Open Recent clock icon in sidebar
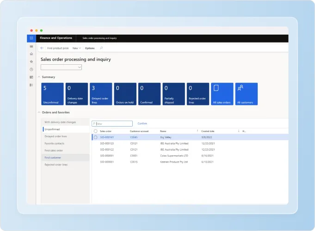The image size is (315, 231). tap(31, 69)
